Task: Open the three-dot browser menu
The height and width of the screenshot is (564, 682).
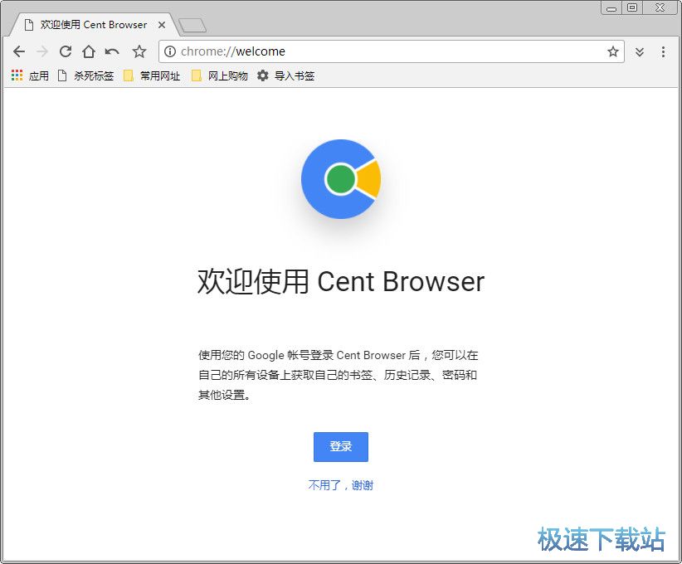Action: 663,51
